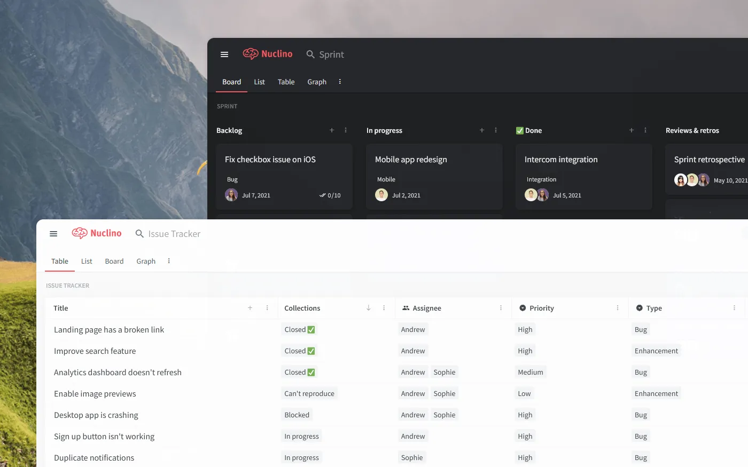Image resolution: width=748 pixels, height=467 pixels.
Task: Add a card to Backlog column
Action: click(332, 130)
